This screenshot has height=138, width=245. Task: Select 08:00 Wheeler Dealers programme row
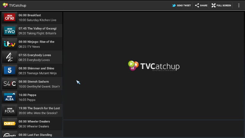coord(32,124)
